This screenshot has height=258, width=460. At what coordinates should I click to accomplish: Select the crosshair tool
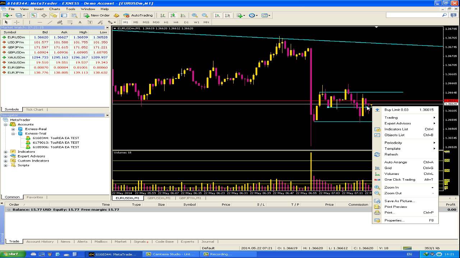[17, 22]
